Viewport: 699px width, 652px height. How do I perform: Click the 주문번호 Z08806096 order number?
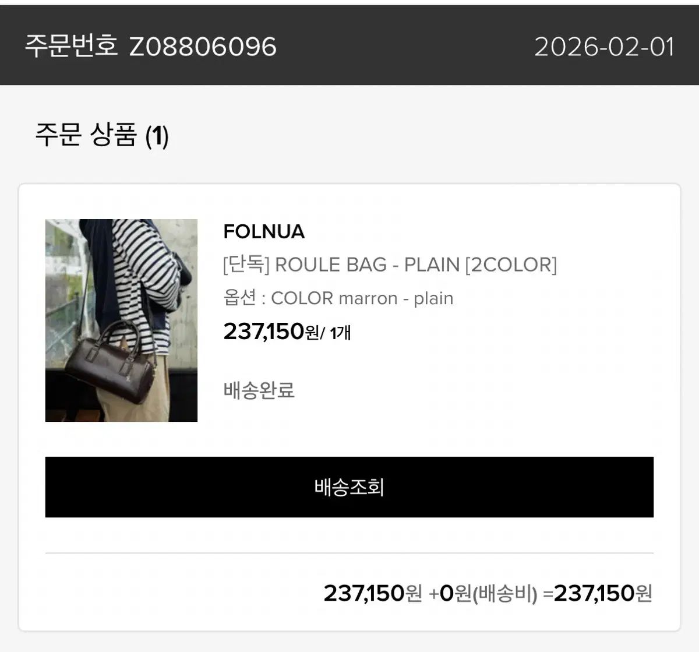pyautogui.click(x=150, y=47)
